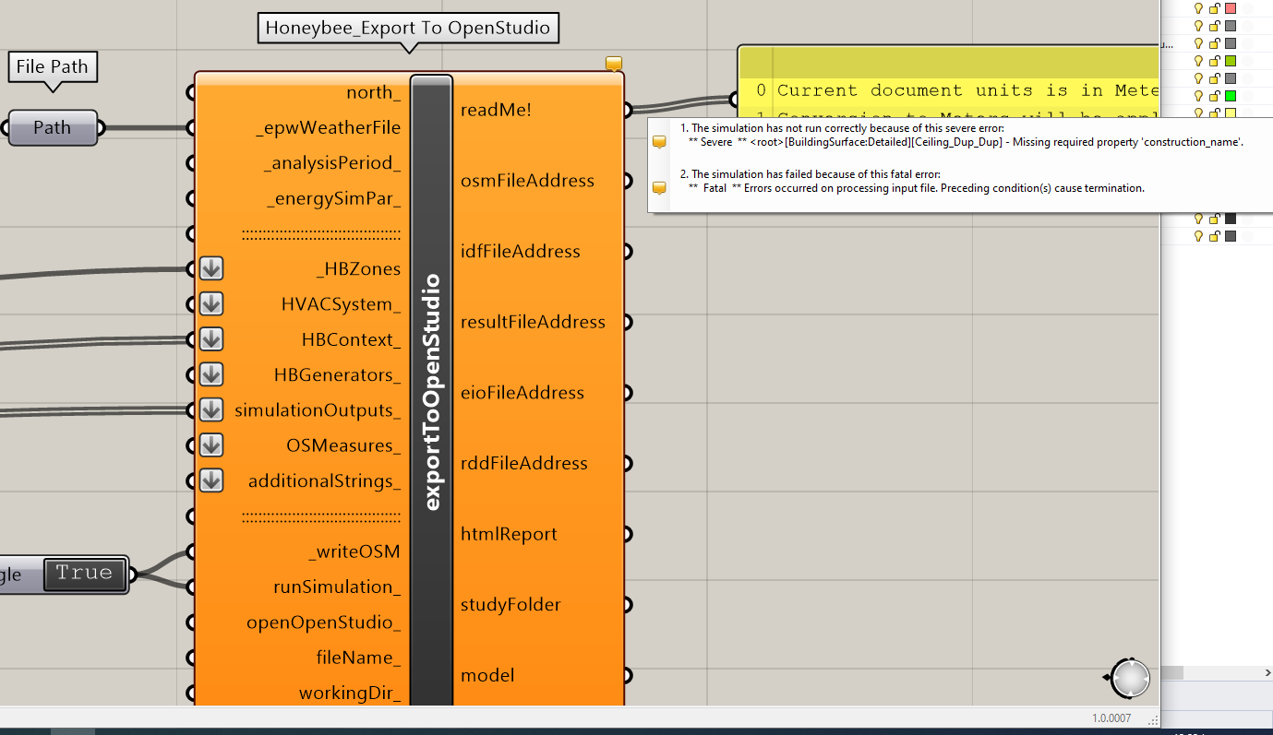Click the balloon icon beside the fatal error message

[659, 188]
